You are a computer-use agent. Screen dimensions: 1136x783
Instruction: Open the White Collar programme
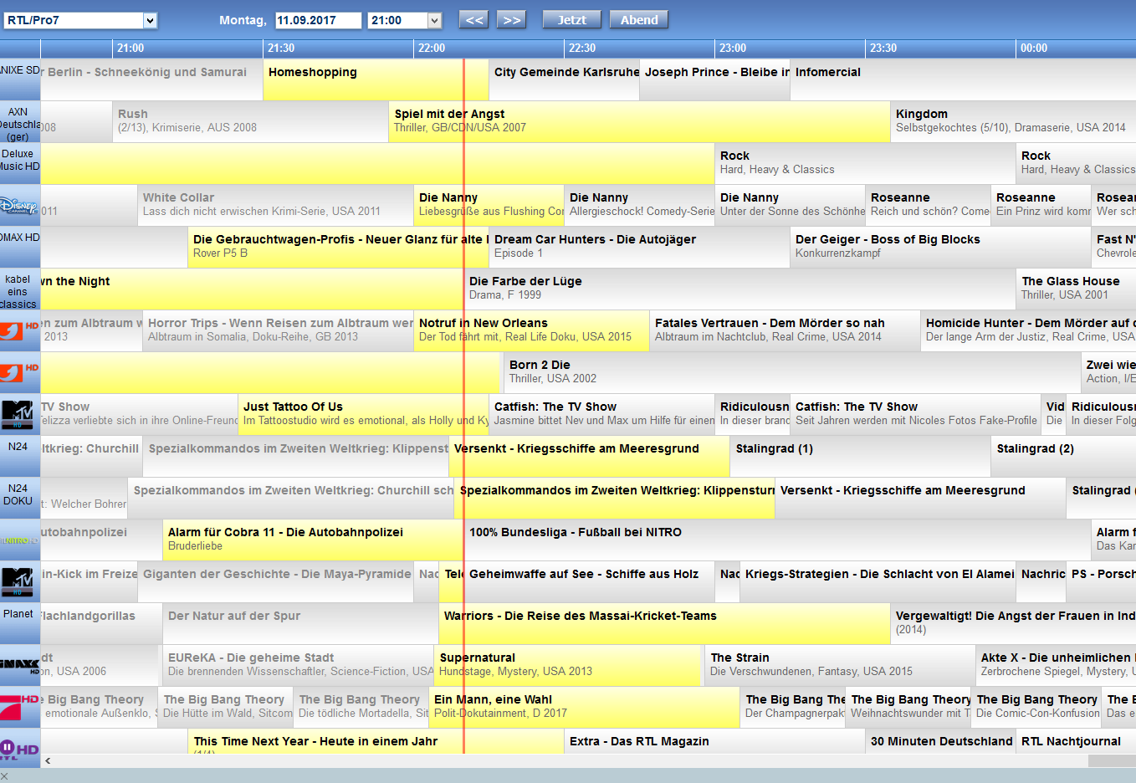[x=275, y=205]
